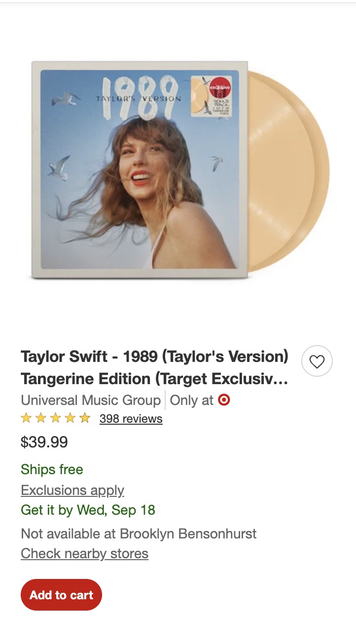Viewport: 356px width, 619px height.
Task: Click the red Target bullseye logo
Action: pos(224,400)
